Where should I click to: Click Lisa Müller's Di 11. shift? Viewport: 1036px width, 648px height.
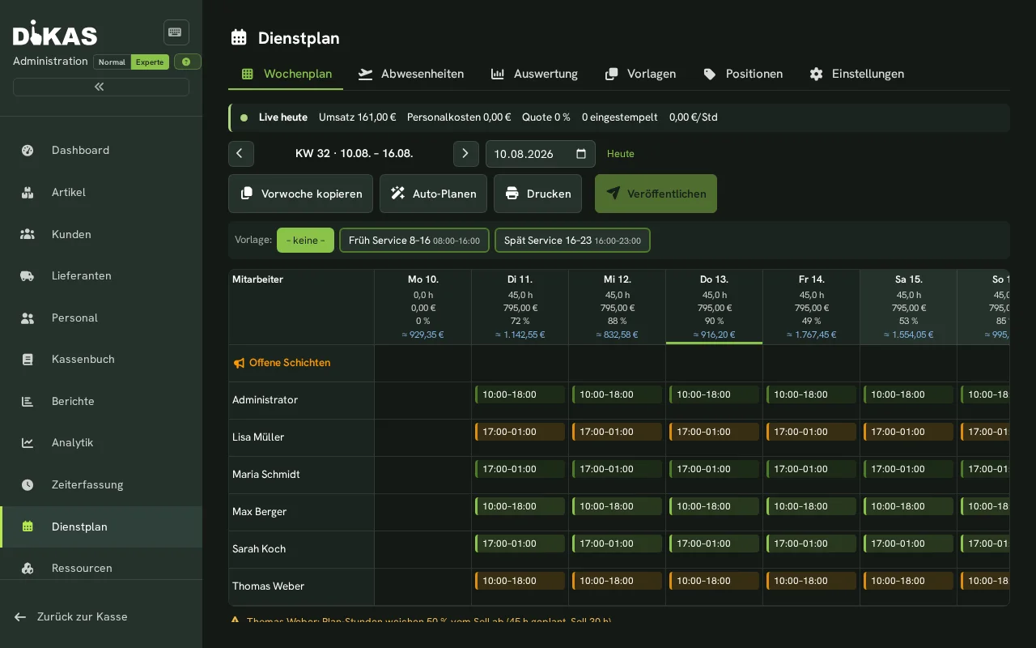point(520,432)
